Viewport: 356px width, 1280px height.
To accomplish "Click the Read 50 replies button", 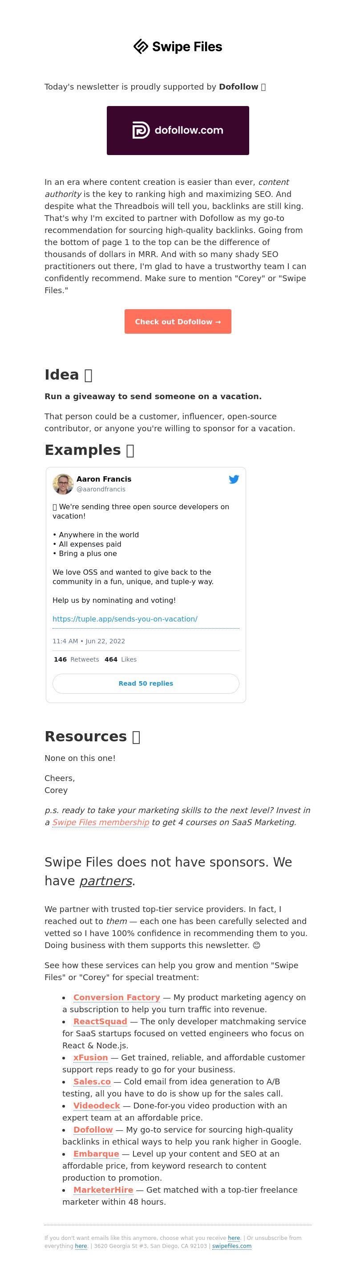I will click(146, 684).
